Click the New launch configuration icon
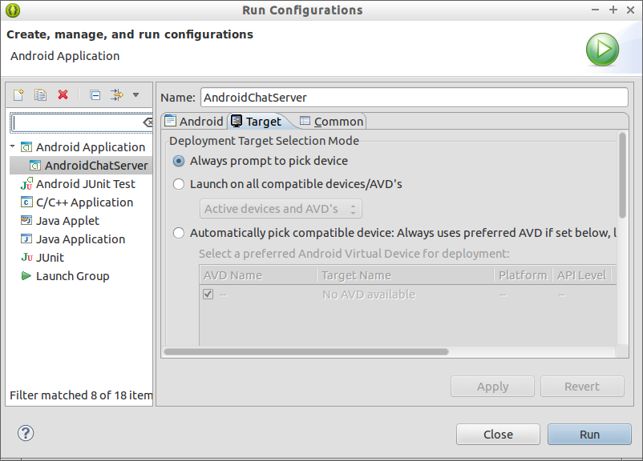 [x=19, y=95]
